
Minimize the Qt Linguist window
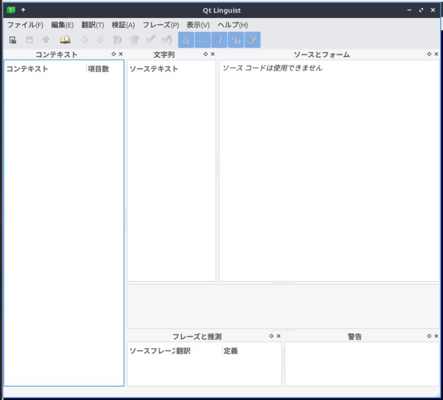point(409,10)
